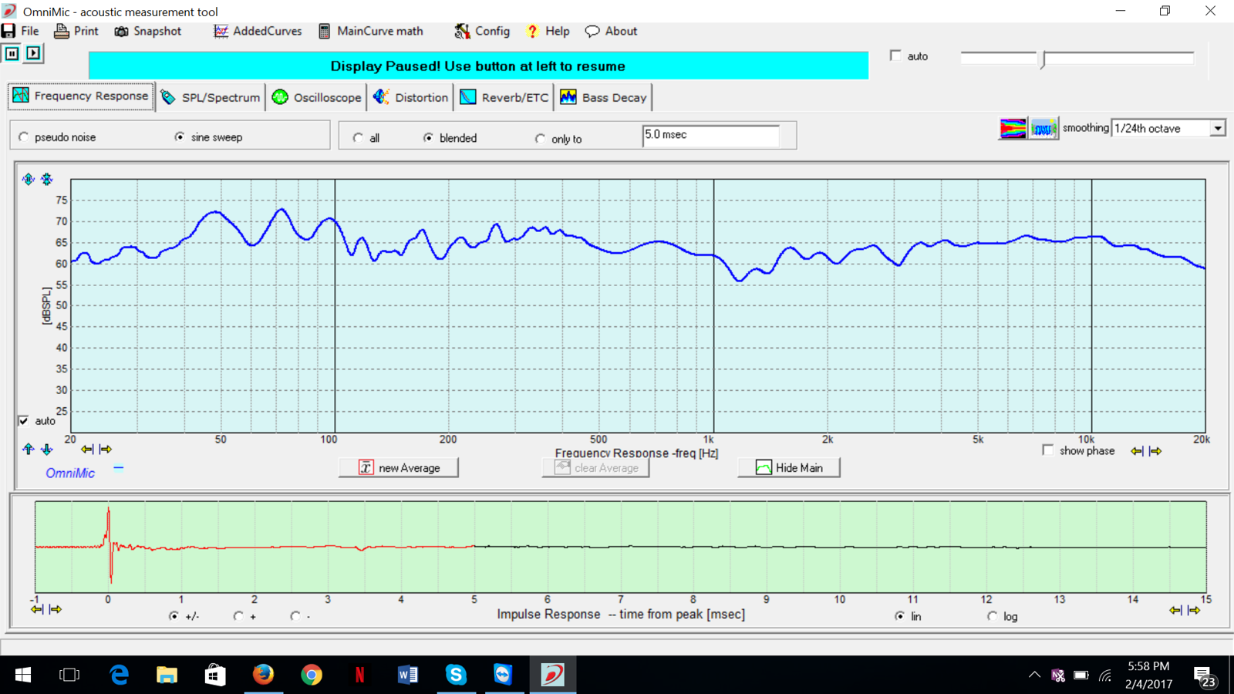Click the 5.0 msec input field

tap(710, 136)
